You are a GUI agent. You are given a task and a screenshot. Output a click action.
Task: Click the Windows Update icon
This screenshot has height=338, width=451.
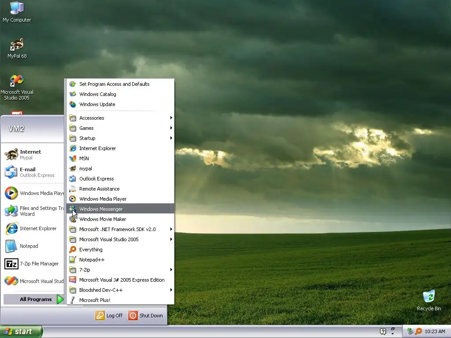click(x=73, y=104)
